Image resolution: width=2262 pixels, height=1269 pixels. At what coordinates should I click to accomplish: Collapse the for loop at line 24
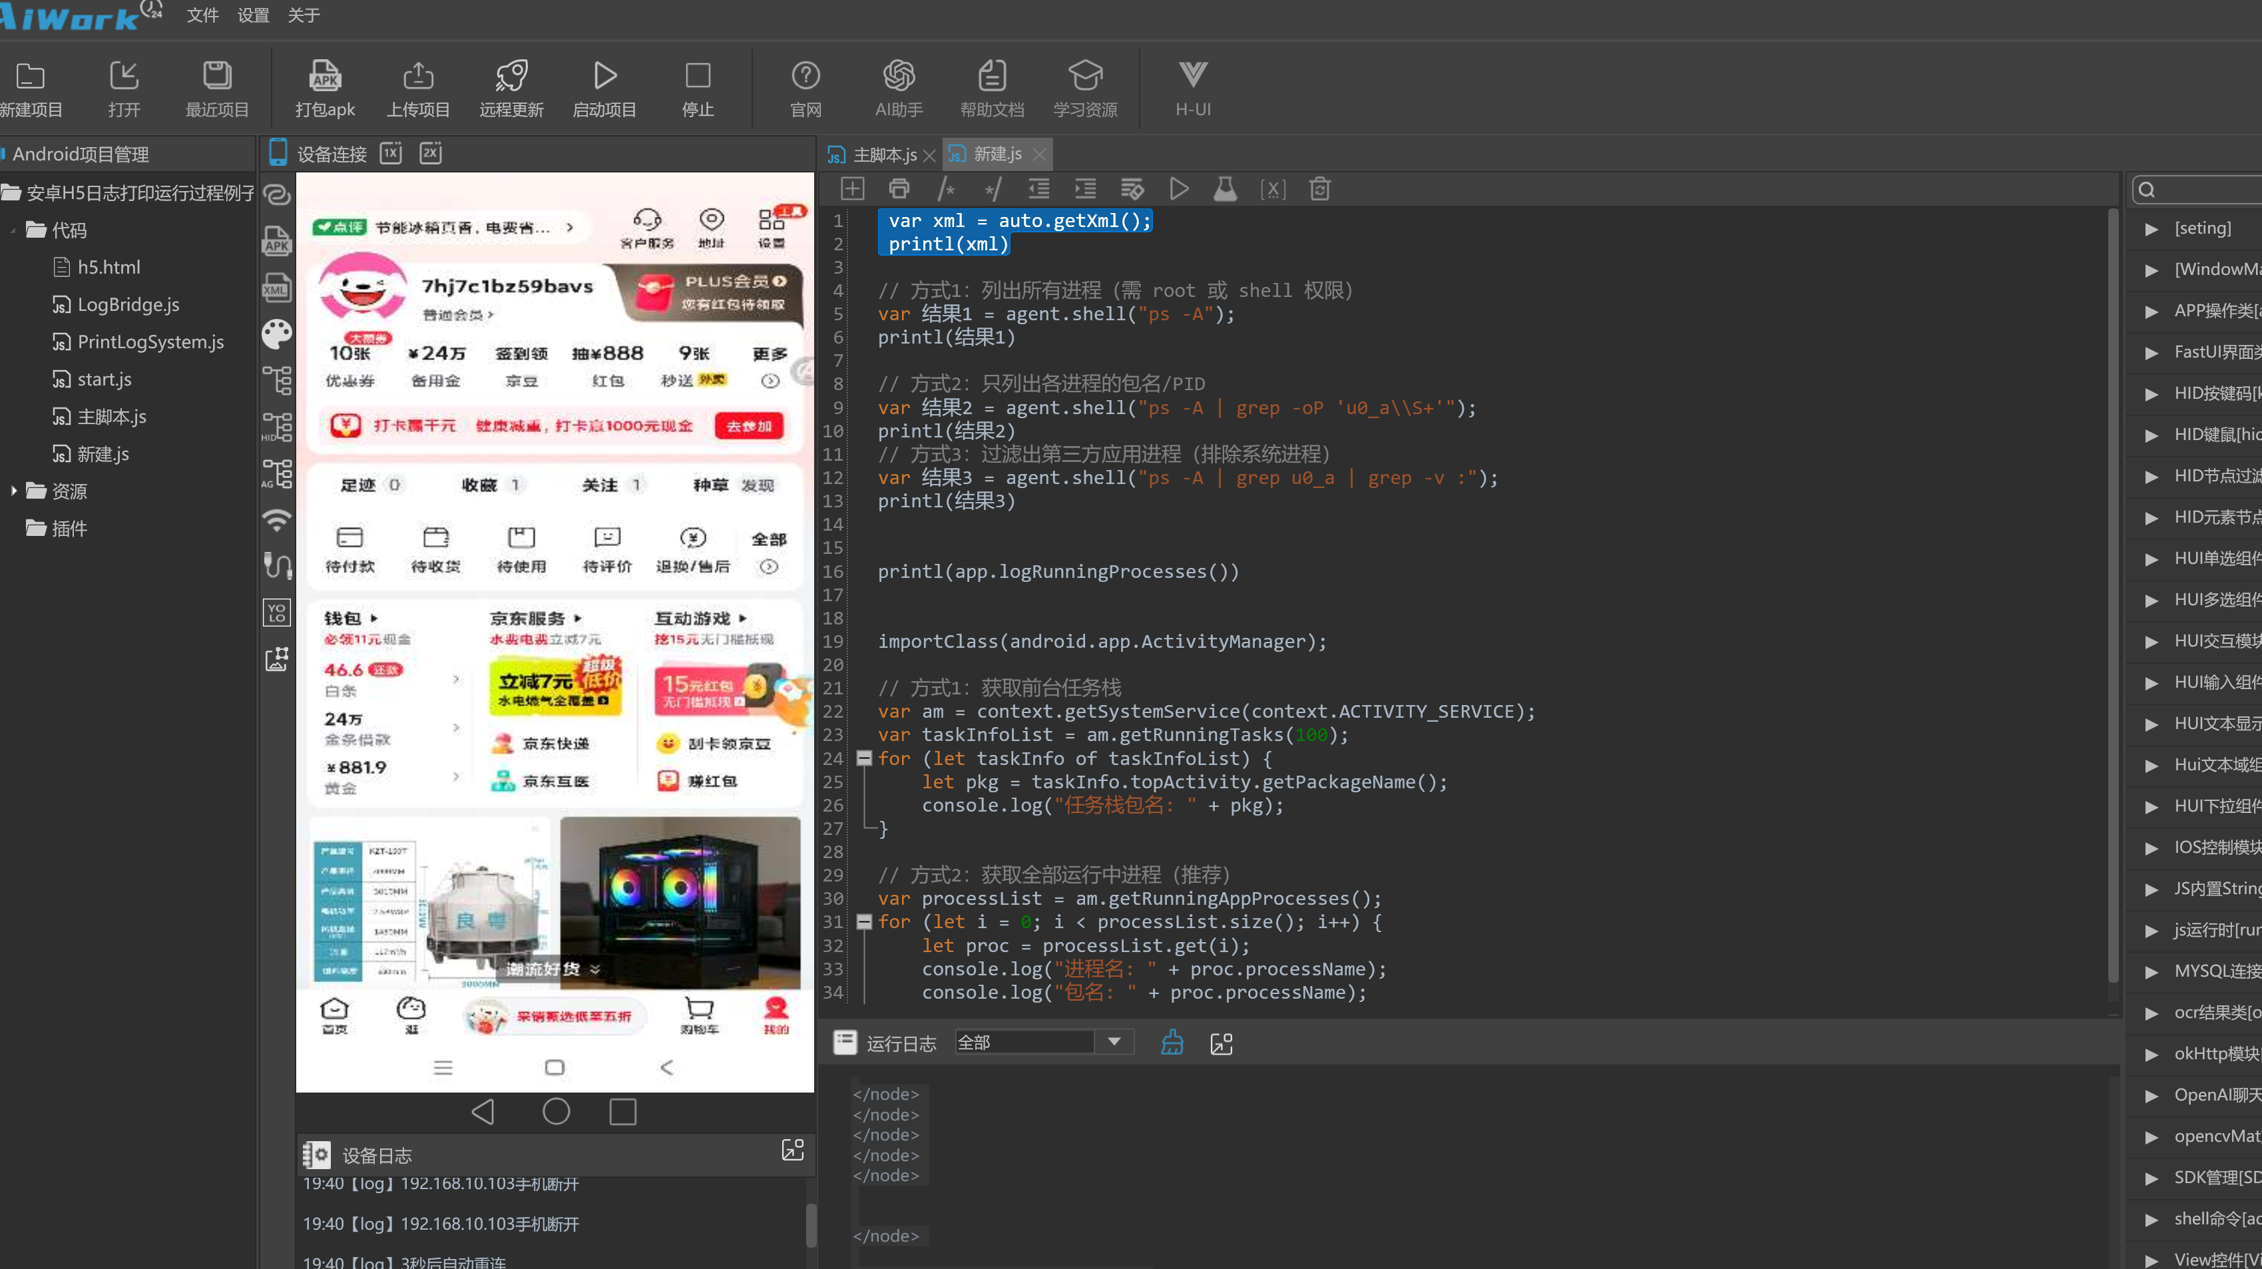[864, 758]
